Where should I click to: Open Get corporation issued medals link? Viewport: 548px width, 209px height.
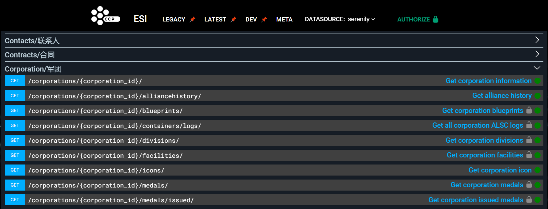(476, 200)
